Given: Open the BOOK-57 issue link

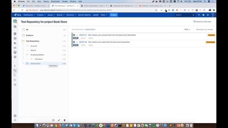Looking at the screenshot, I should tap(83, 35).
